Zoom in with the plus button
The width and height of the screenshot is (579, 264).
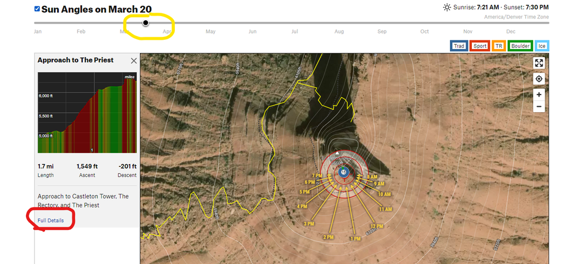539,95
